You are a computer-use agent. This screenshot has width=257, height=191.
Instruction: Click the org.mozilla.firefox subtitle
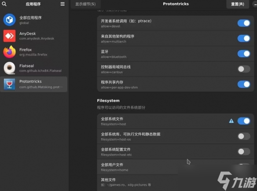[x=33, y=55]
